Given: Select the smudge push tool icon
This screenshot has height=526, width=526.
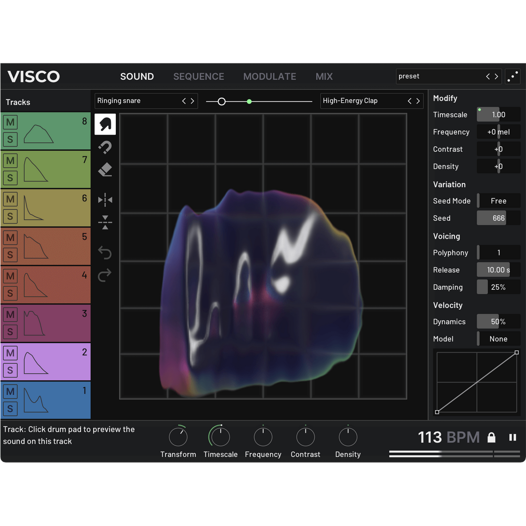Looking at the screenshot, I should coord(105,124).
